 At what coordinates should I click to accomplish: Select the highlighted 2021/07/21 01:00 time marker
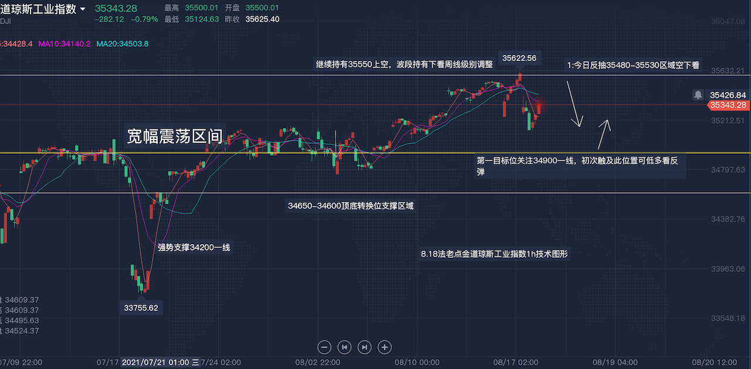[x=160, y=363]
